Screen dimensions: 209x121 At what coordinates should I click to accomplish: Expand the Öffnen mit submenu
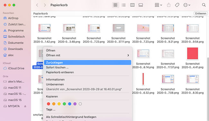[87, 55]
